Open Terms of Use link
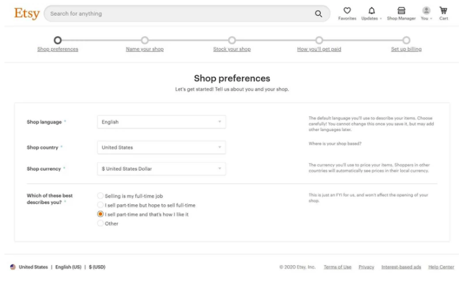 click(x=338, y=267)
